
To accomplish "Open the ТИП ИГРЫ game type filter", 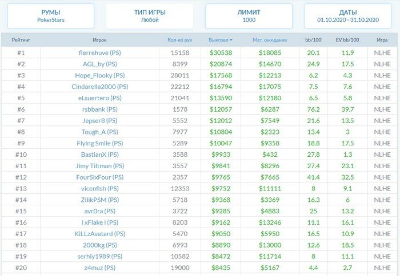I will (x=150, y=16).
